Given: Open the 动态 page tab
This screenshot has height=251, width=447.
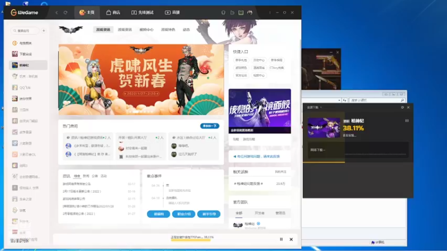Looking at the screenshot, I should pos(186,30).
